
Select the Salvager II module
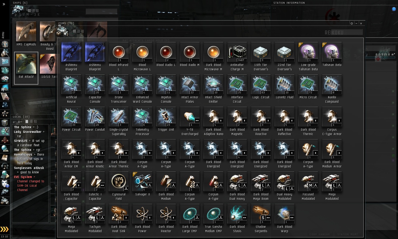coord(142,184)
